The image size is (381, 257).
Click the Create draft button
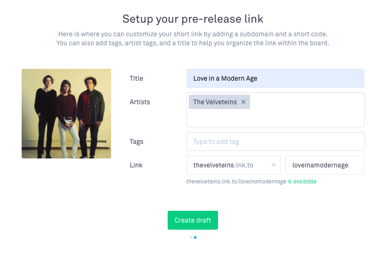coord(193,220)
